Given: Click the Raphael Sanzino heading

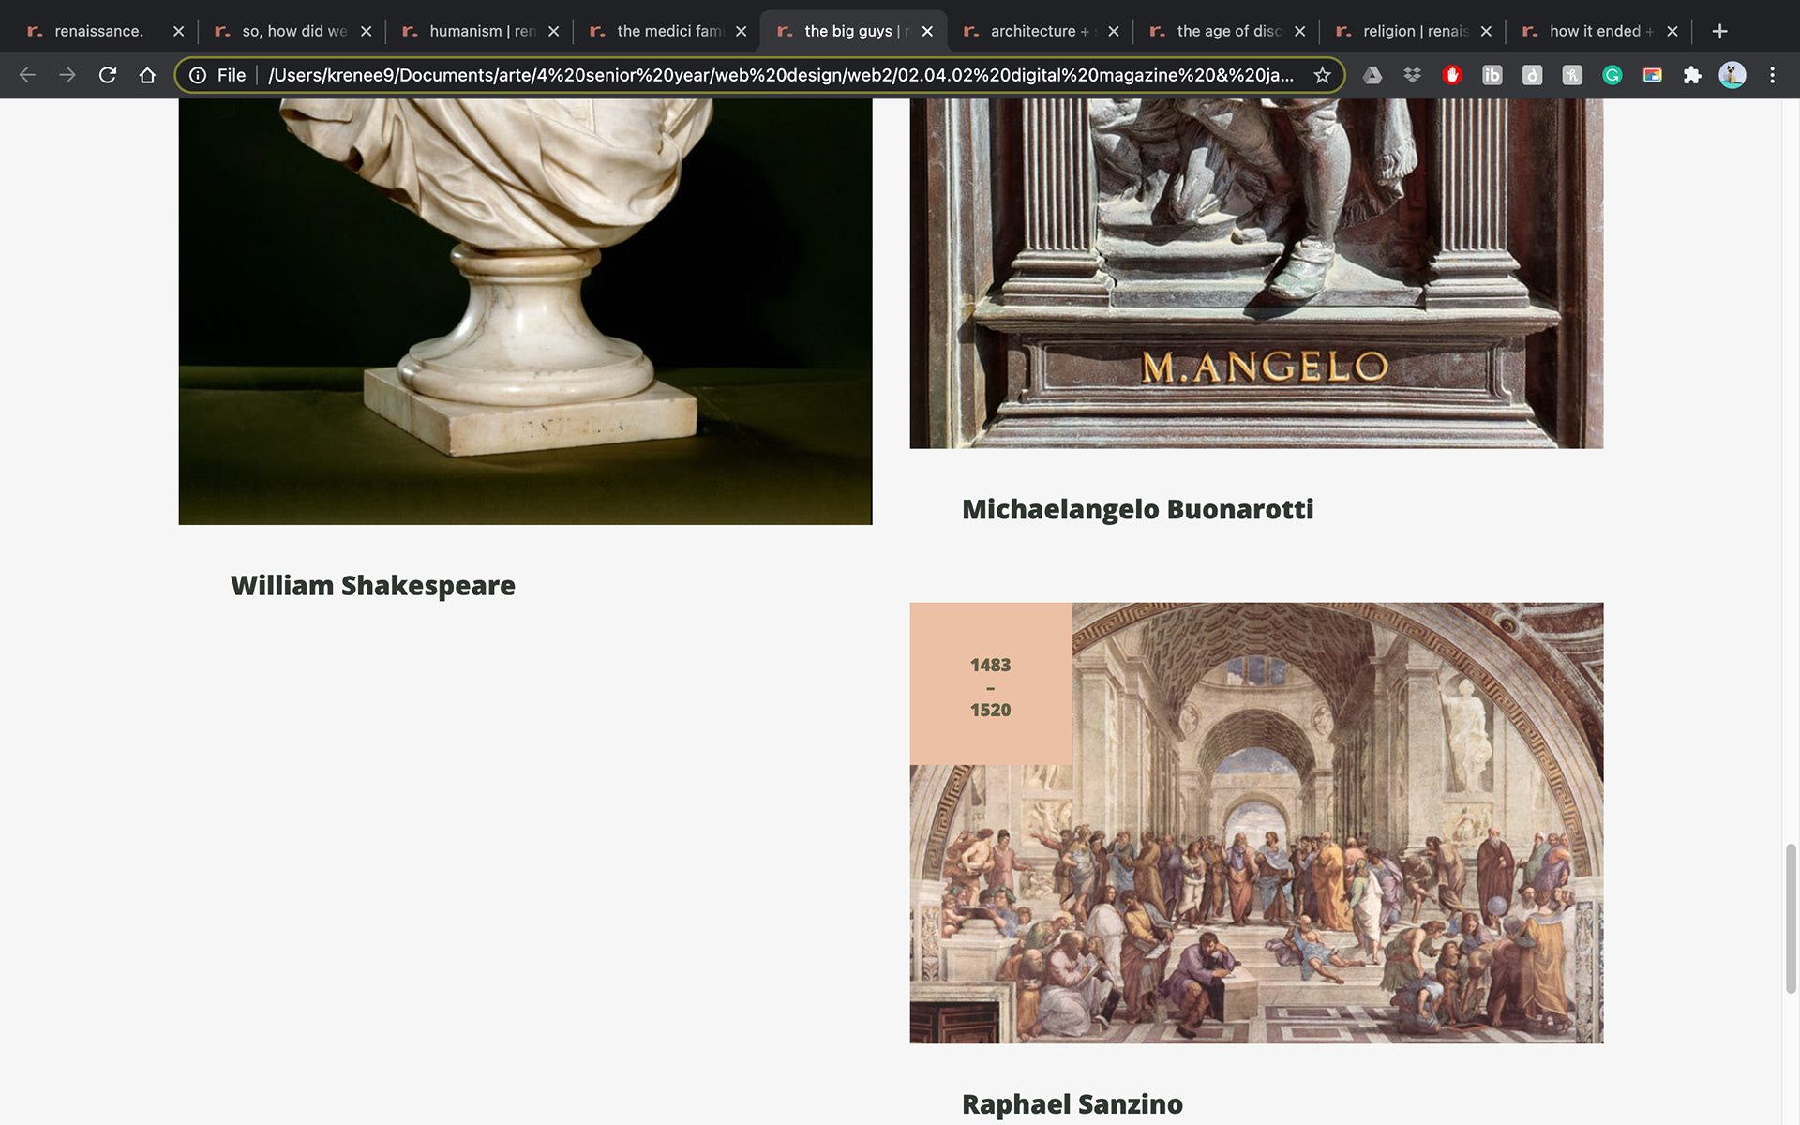Looking at the screenshot, I should click(1072, 1104).
